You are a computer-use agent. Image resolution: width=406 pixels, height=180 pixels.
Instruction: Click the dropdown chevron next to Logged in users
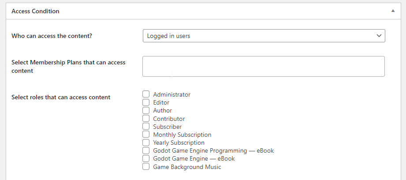[379, 36]
